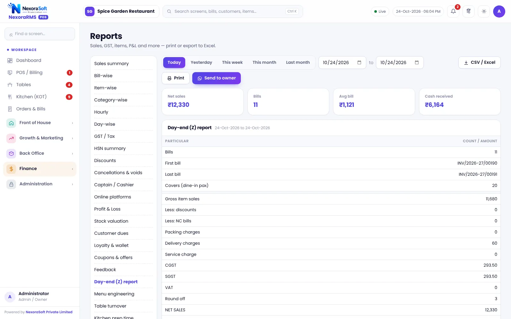Image resolution: width=511 pixels, height=319 pixels.
Task: Click the Back Office box icon
Action: coord(11,153)
